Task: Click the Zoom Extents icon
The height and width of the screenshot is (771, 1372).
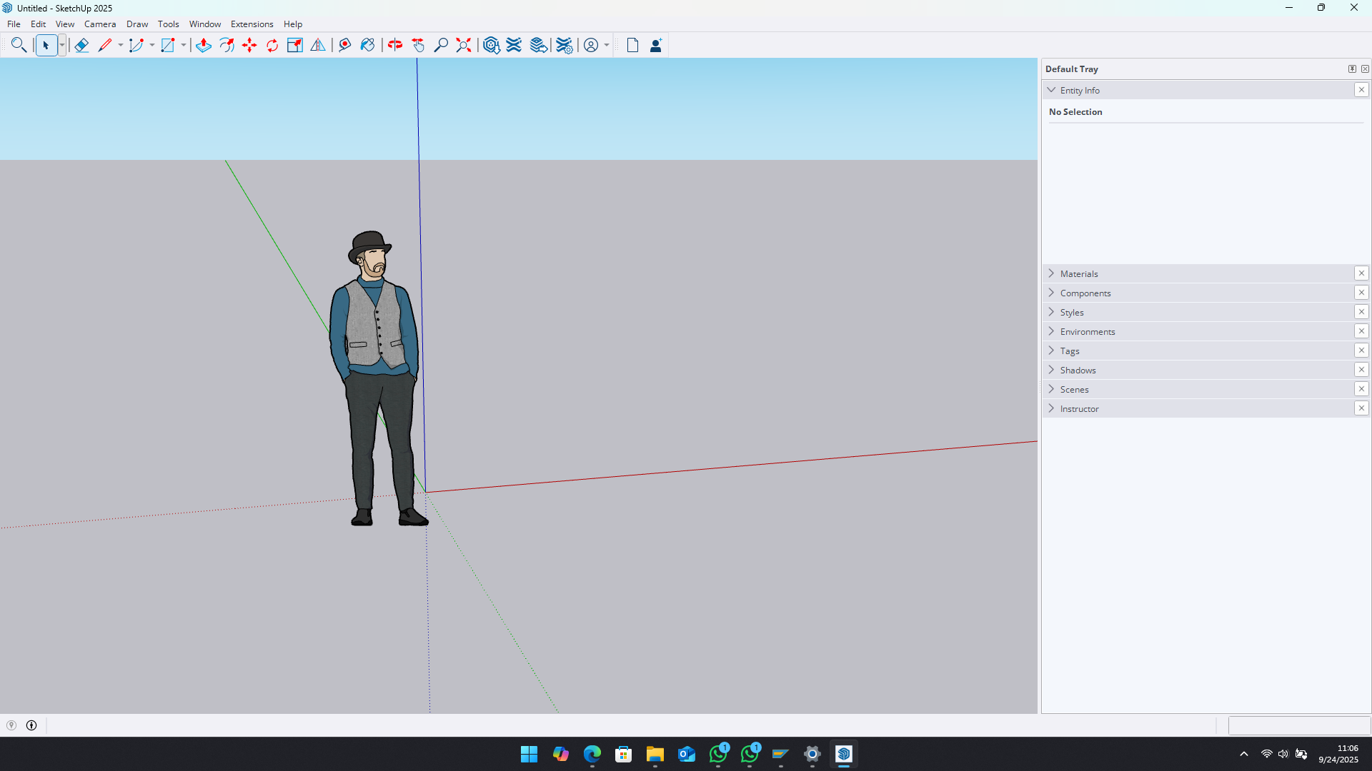Action: (464, 46)
